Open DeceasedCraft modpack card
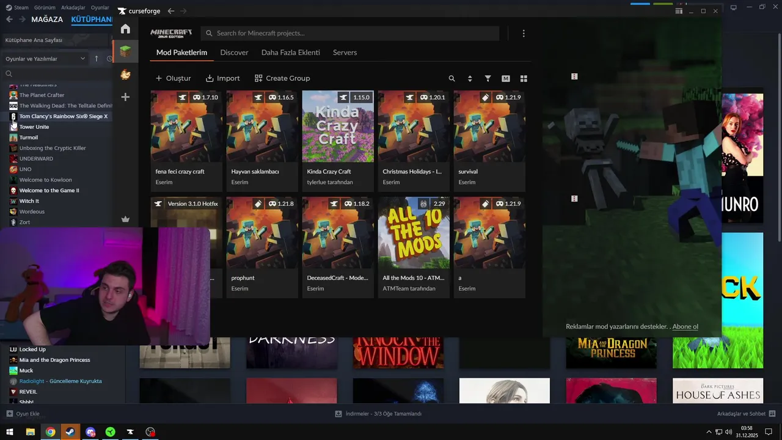782x440 pixels. click(338, 248)
